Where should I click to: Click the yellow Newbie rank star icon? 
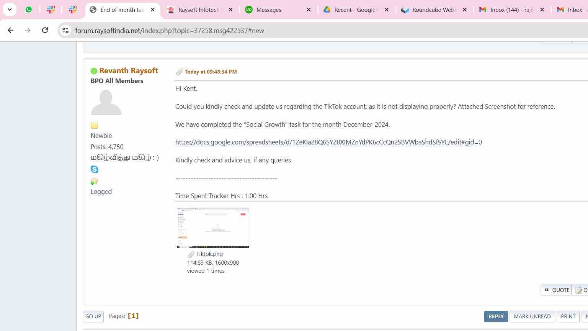(x=95, y=125)
